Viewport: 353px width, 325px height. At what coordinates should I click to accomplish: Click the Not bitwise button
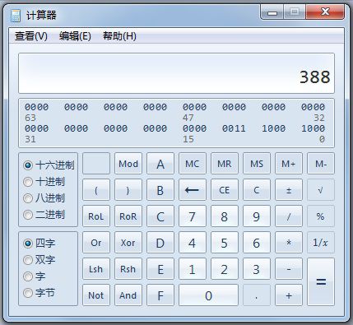coord(96,295)
